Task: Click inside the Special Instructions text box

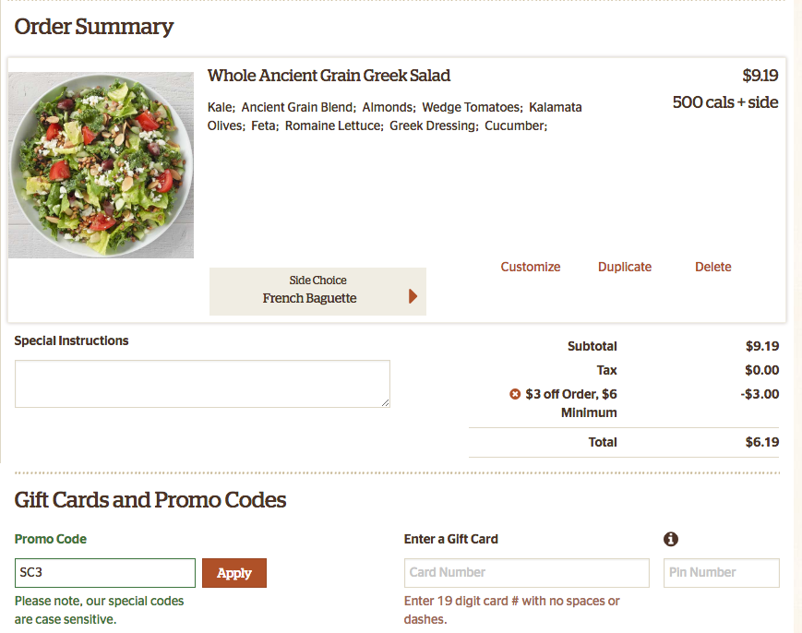Action: [x=202, y=384]
